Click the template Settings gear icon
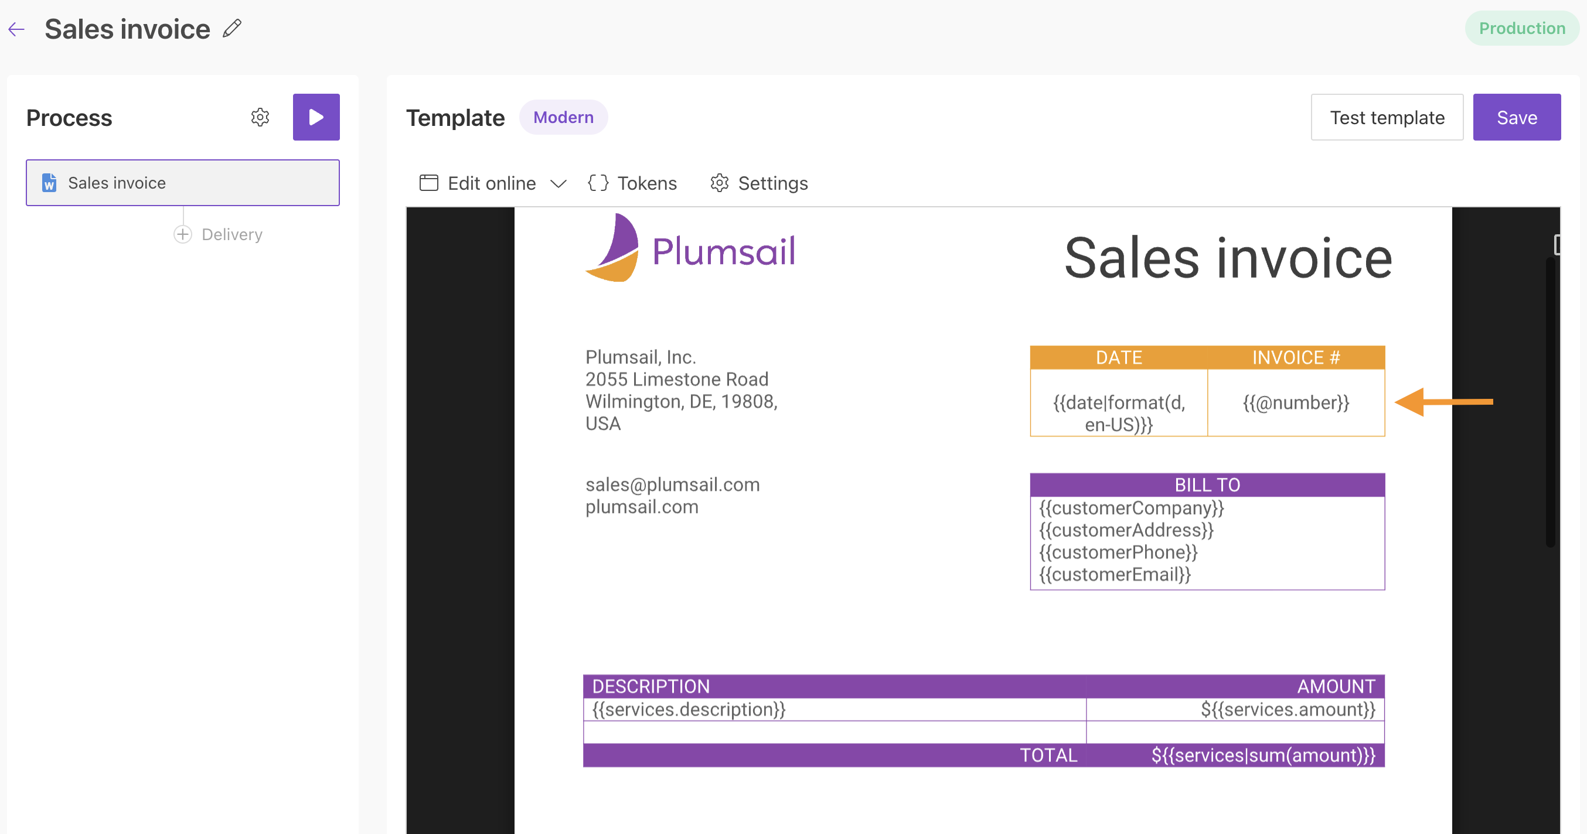 [719, 183]
